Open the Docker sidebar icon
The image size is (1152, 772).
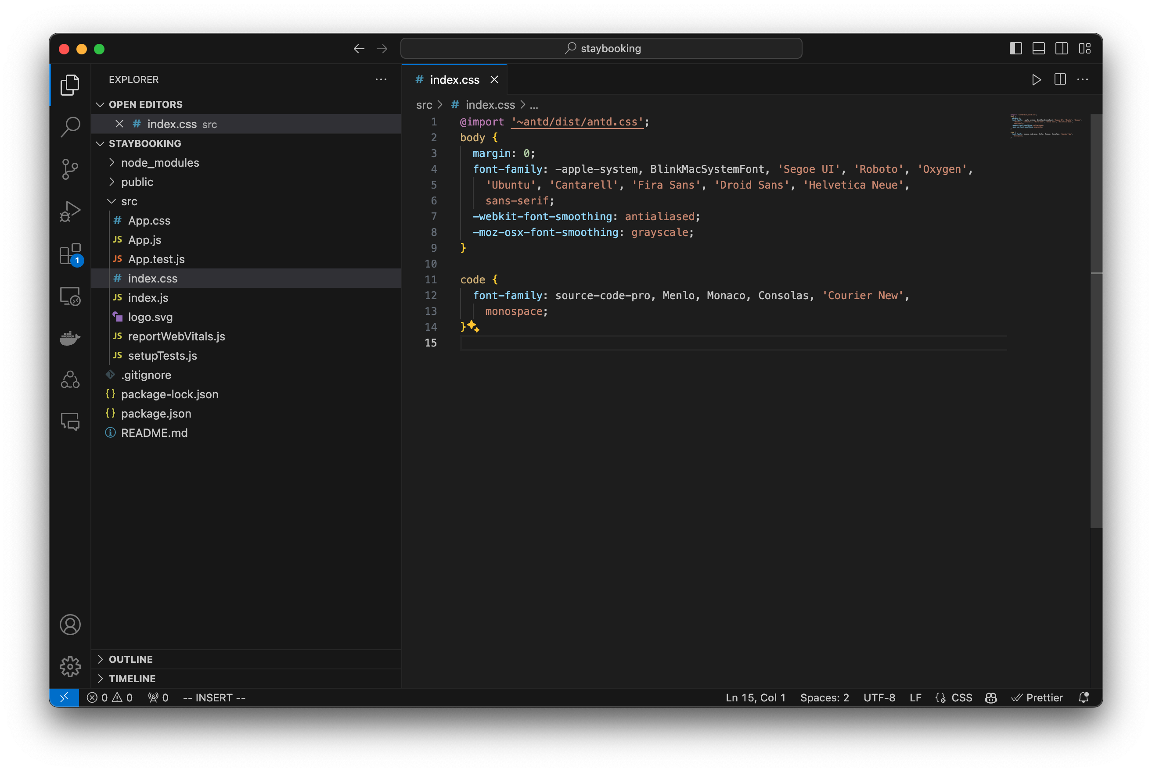[70, 338]
